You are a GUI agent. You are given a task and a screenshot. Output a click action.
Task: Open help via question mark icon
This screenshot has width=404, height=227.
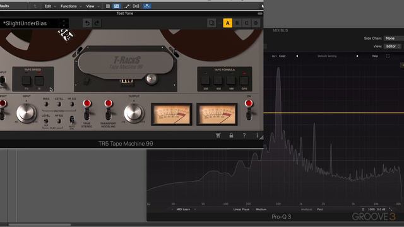[244, 136]
